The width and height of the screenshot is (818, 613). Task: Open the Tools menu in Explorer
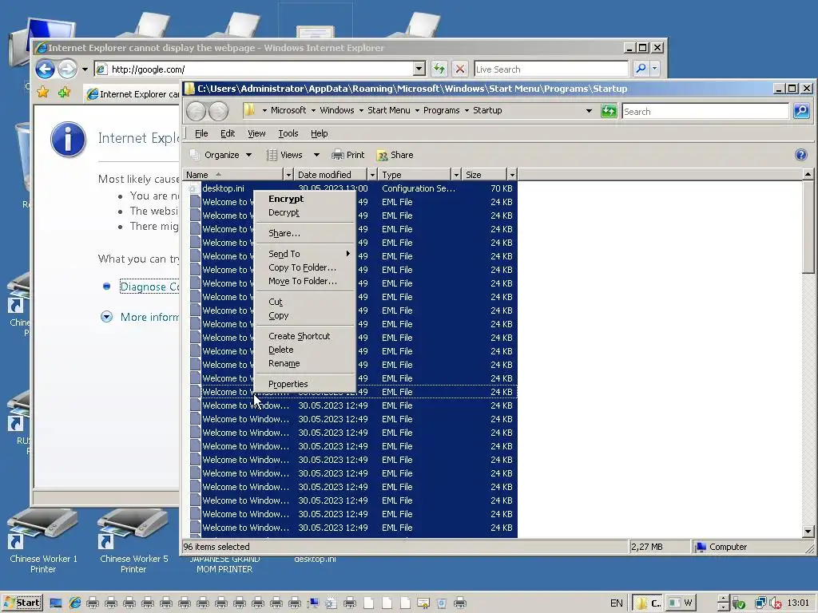point(288,133)
